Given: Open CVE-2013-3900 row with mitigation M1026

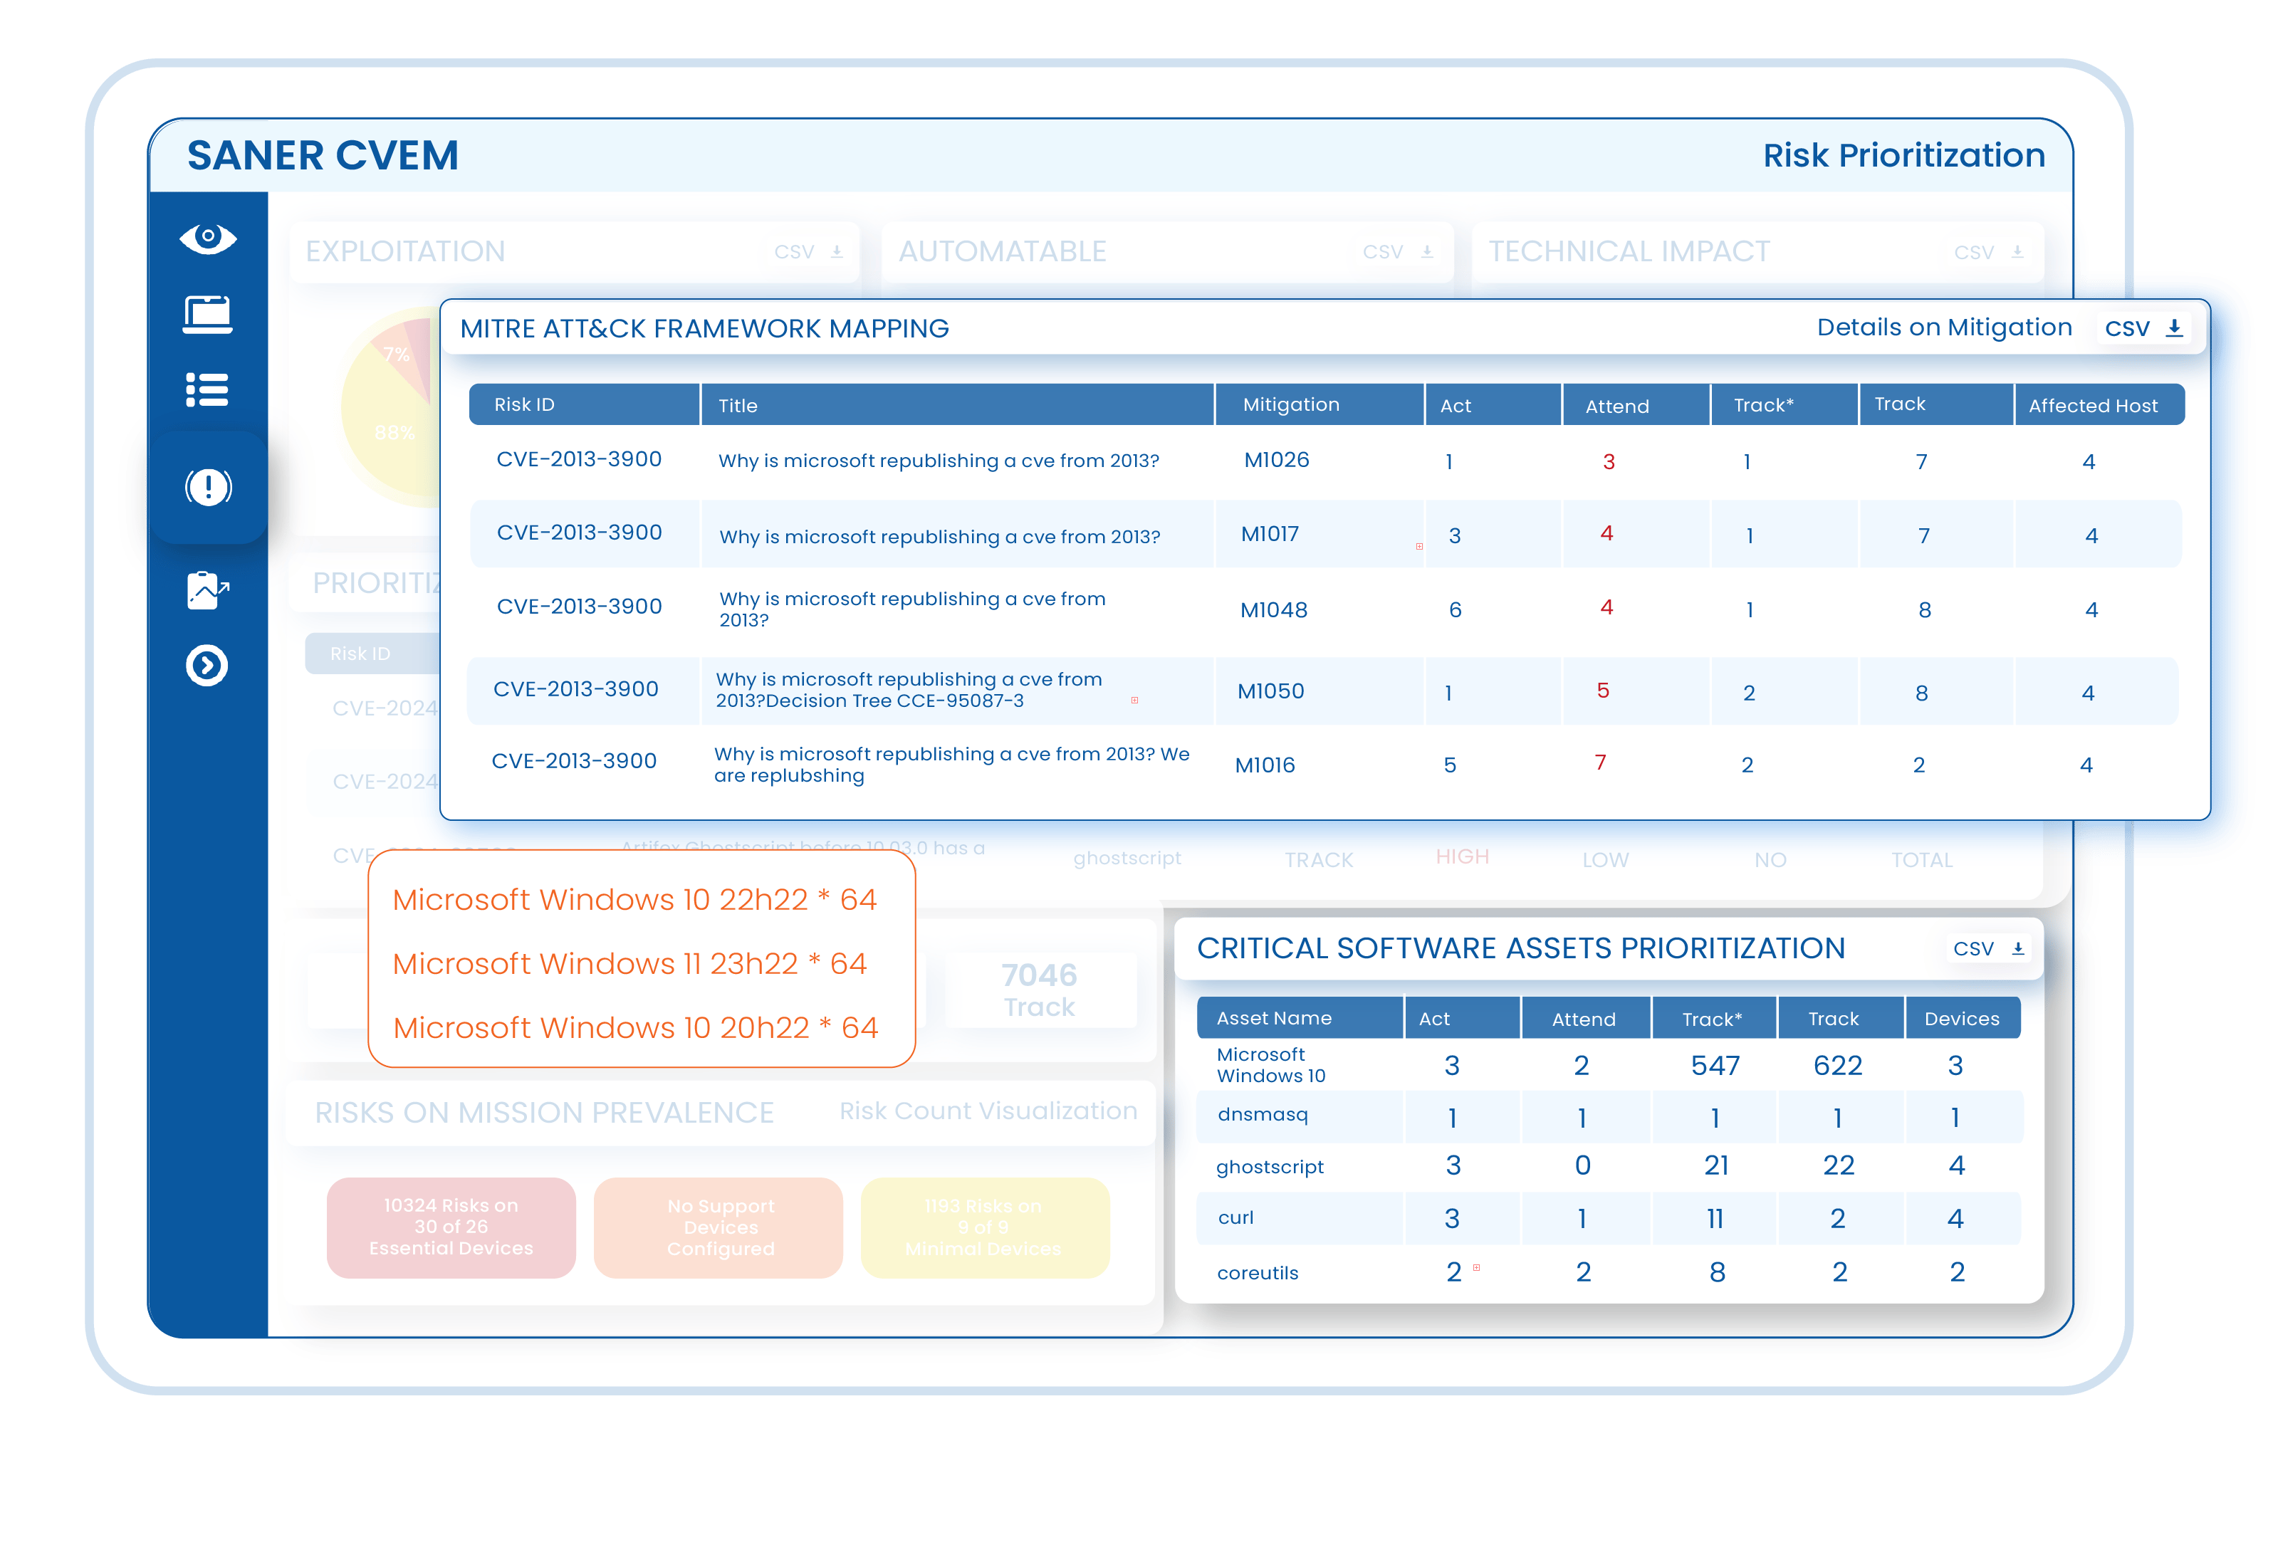Looking at the screenshot, I should click(579, 460).
